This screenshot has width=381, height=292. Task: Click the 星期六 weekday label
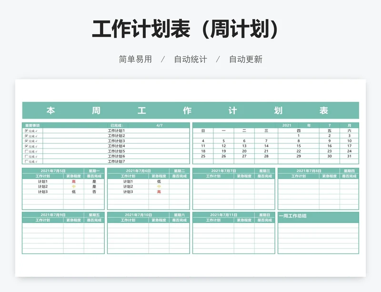[x=180, y=215]
